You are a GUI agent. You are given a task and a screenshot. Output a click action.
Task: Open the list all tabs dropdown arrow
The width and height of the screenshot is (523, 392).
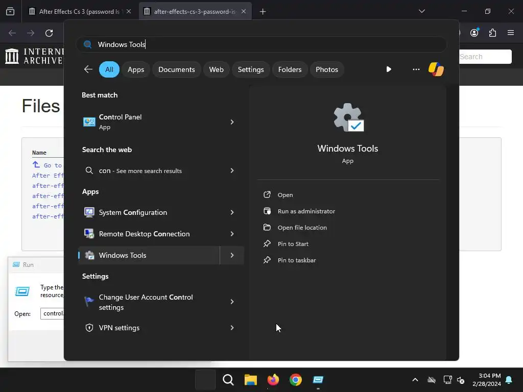(421, 11)
